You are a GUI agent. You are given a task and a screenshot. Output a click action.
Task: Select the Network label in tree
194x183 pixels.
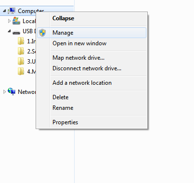tap(26, 92)
